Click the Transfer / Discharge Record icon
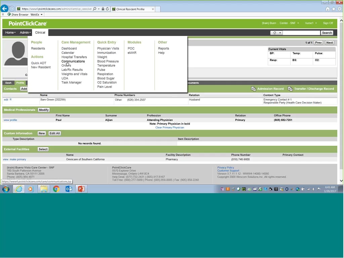The width and height of the screenshot is (344, 258). point(290,89)
